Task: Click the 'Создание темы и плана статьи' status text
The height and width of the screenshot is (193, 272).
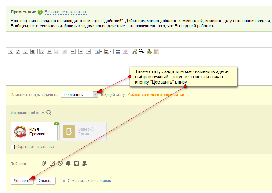Action: point(156,95)
